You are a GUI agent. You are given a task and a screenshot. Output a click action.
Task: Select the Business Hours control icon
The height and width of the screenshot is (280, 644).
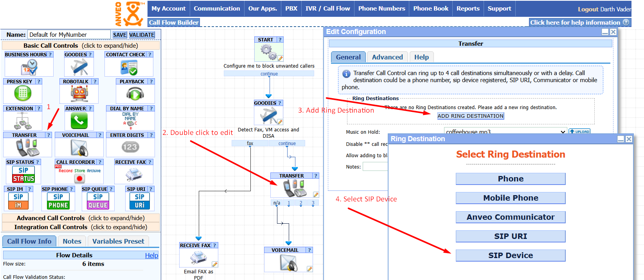(29, 67)
